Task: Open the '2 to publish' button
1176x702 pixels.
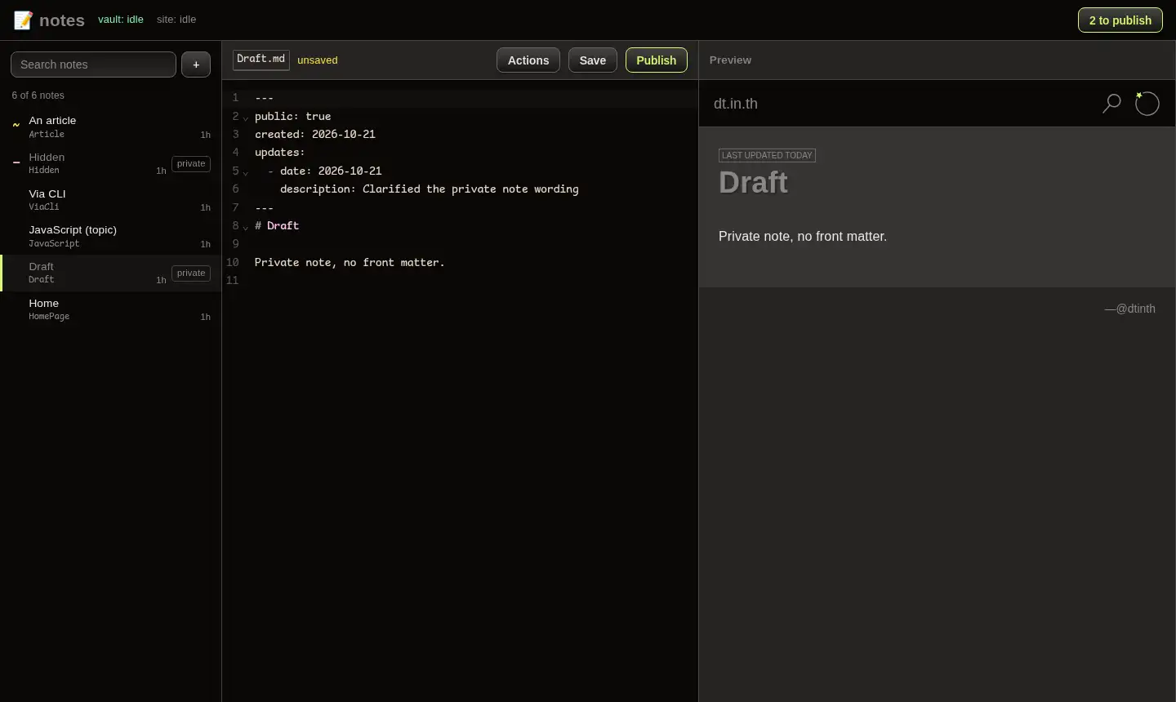Action: (1120, 20)
